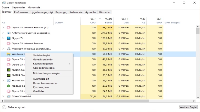Expand the Antimalware Service Executable row

3,33
